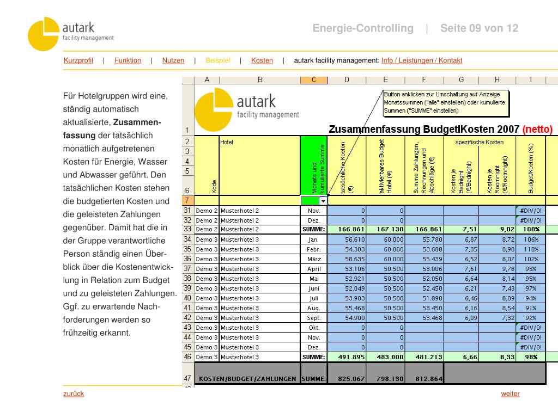
Task: Click cell 54.900 in Sept. row
Action: [x=347, y=318]
